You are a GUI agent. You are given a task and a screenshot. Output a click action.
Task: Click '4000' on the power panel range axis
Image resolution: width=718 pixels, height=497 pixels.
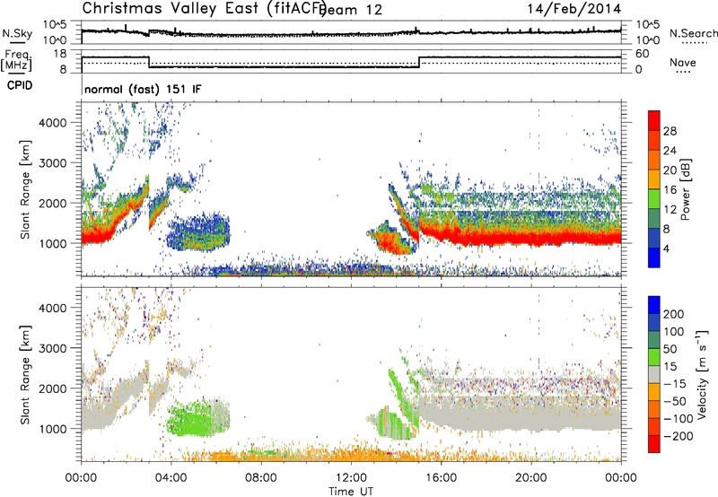tap(52, 123)
